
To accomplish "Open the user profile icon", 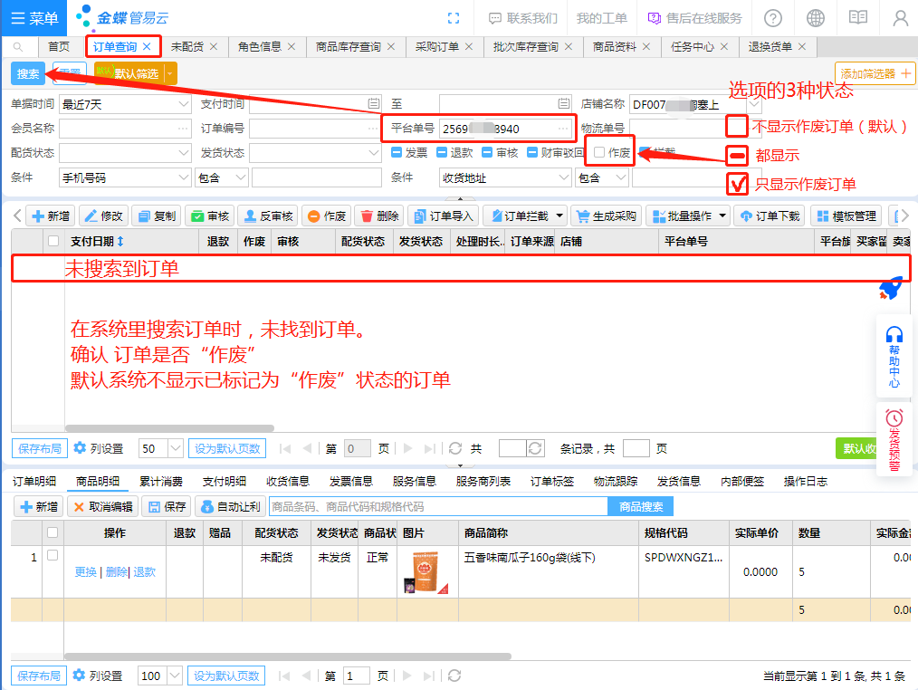I will (x=900, y=18).
